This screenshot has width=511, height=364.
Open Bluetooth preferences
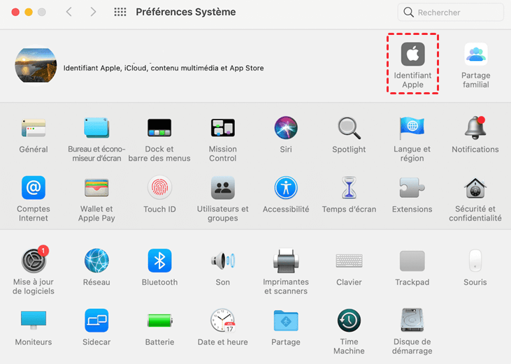(159, 261)
